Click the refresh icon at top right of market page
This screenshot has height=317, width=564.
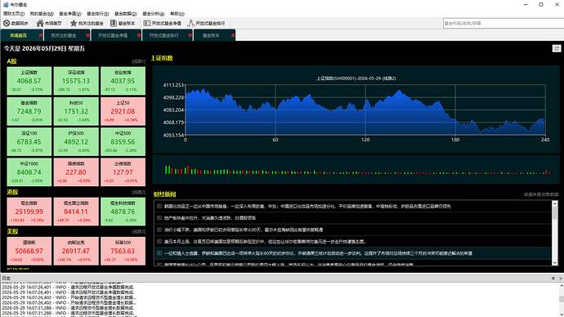coord(557,48)
